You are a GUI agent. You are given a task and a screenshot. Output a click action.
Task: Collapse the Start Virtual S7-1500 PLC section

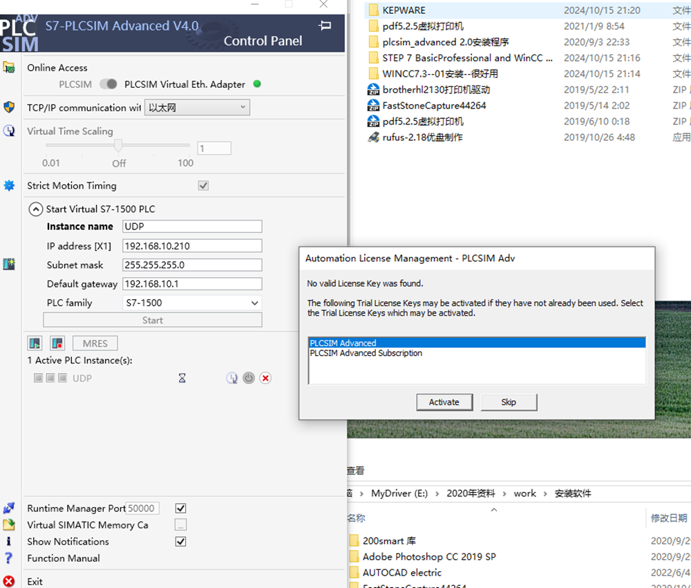click(x=35, y=209)
